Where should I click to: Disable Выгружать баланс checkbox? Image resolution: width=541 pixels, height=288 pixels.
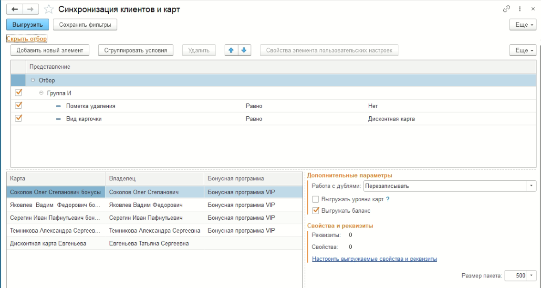coord(315,210)
